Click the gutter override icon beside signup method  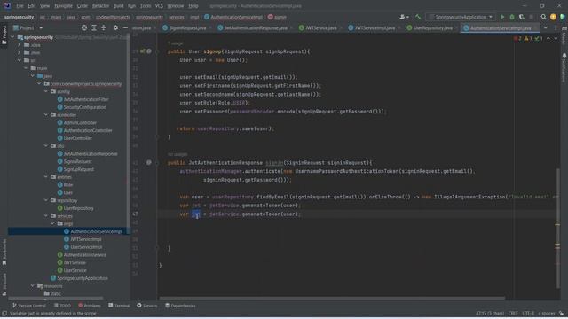click(x=143, y=51)
